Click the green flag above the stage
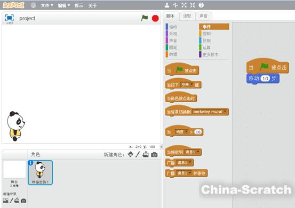 (x=145, y=18)
